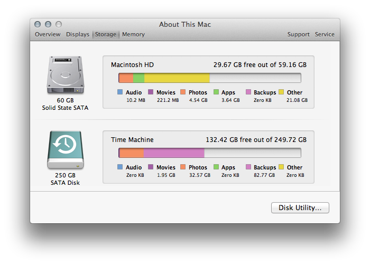Click Apps green swatch under Macintosh HD
This screenshot has height=265, width=370.
[x=216, y=92]
